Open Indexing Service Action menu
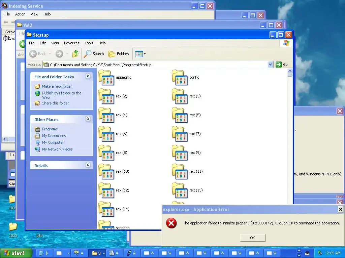Image resolution: width=345 pixels, height=258 pixels. point(20,14)
